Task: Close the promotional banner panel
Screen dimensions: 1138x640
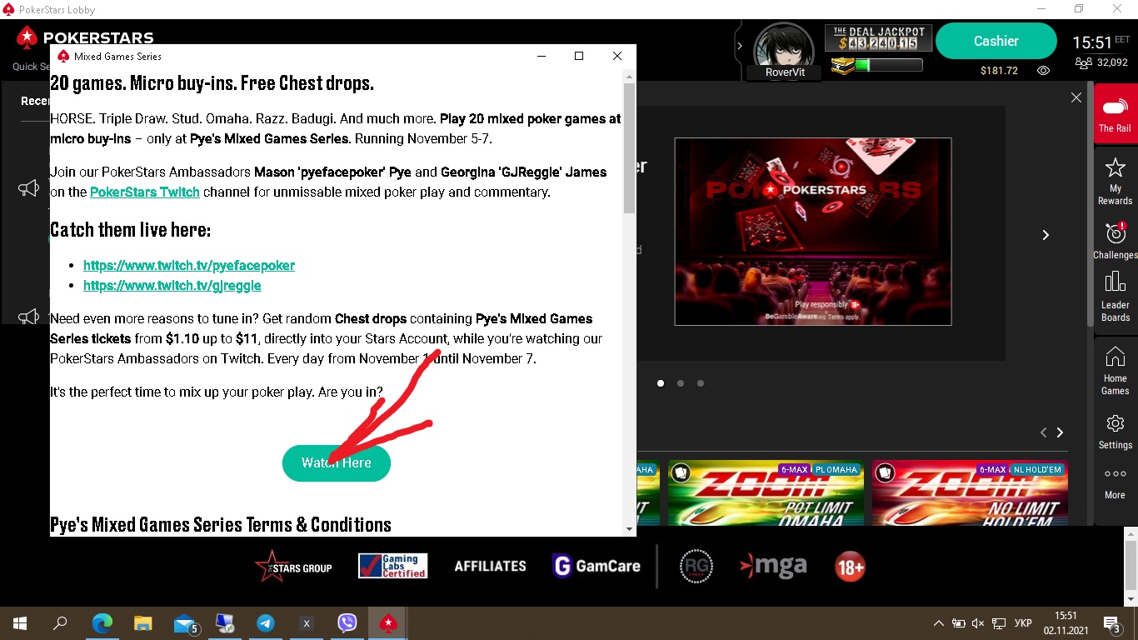Action: (x=1076, y=97)
